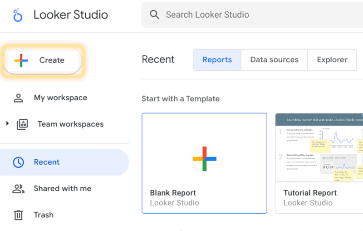The image size is (363, 231).
Task: Expand the Team workspaces tree arrow
Action: [x=8, y=124]
